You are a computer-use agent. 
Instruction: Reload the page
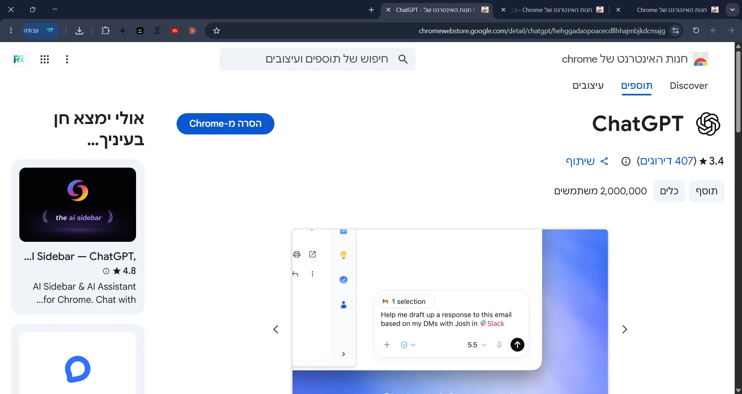(696, 31)
